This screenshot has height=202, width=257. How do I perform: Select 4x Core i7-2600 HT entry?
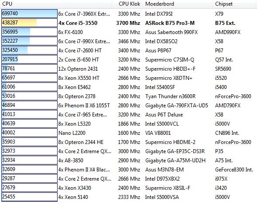tap(80, 51)
